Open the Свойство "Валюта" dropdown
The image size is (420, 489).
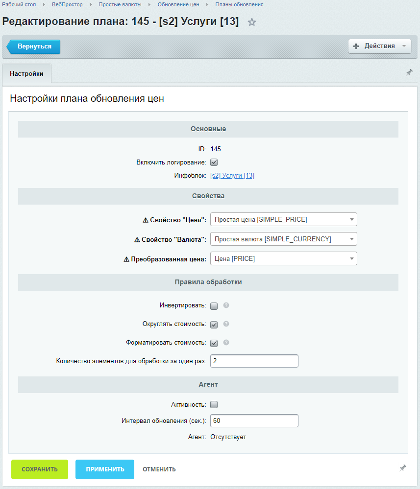tap(284, 239)
